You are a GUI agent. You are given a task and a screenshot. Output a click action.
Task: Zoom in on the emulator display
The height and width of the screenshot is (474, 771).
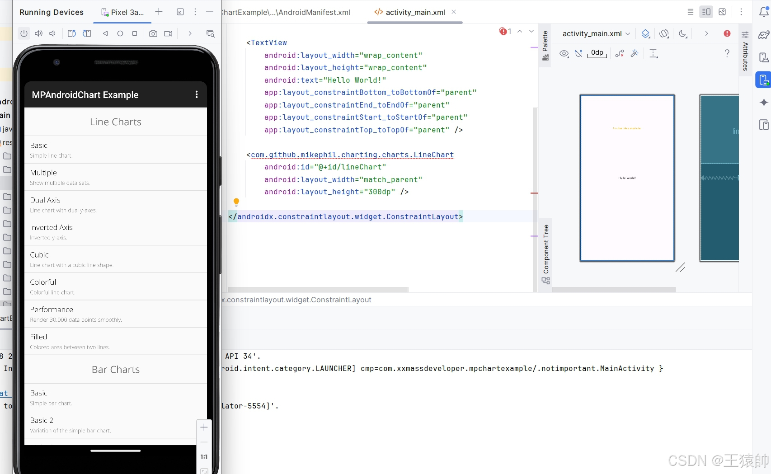pyautogui.click(x=204, y=427)
